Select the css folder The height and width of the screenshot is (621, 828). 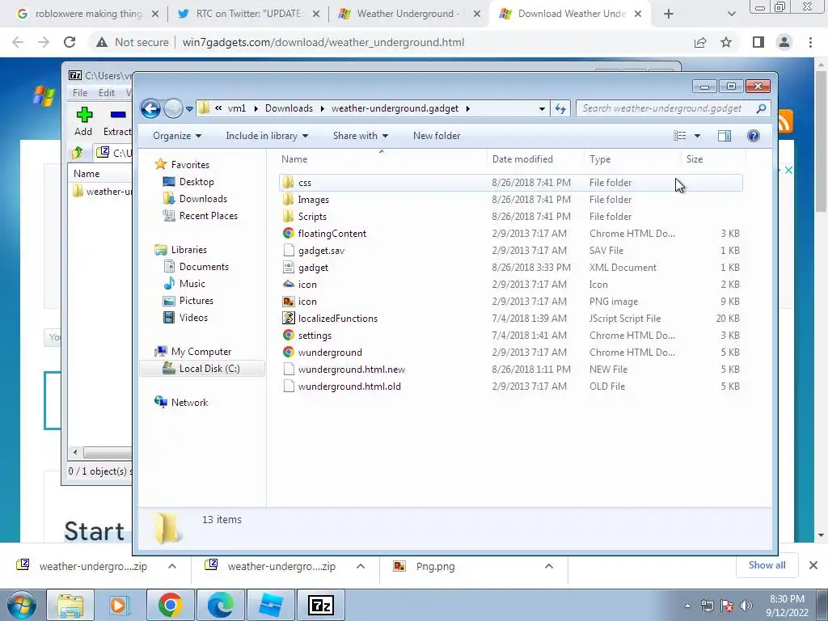pyautogui.click(x=511, y=183)
